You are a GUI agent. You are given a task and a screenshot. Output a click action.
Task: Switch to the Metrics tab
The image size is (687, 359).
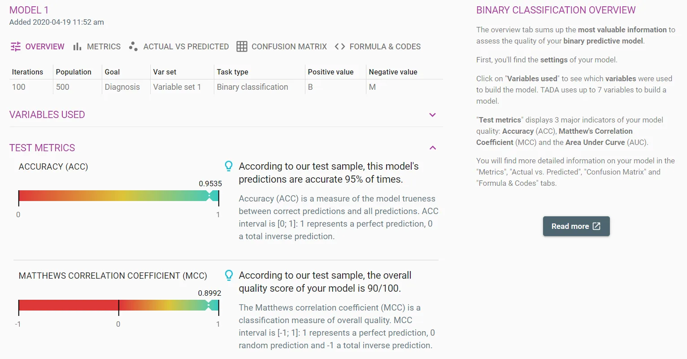(x=97, y=47)
